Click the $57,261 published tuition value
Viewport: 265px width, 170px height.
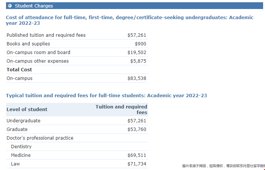point(137,35)
